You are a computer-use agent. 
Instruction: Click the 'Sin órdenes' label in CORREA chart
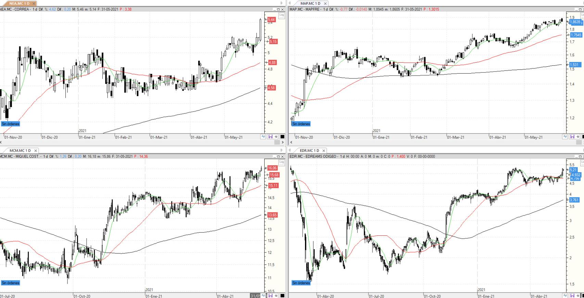10,124
